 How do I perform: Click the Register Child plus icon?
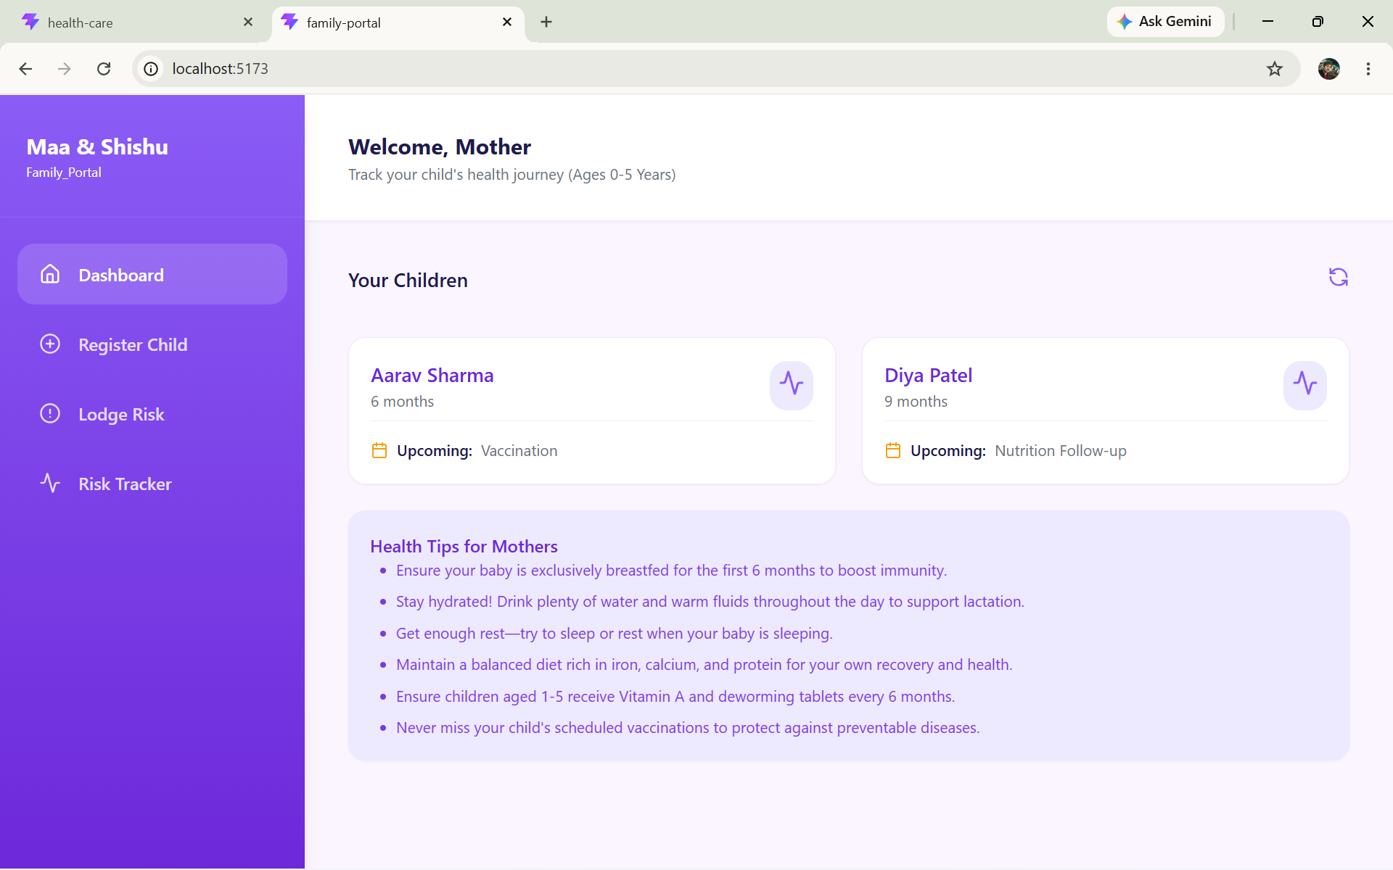pyautogui.click(x=50, y=344)
